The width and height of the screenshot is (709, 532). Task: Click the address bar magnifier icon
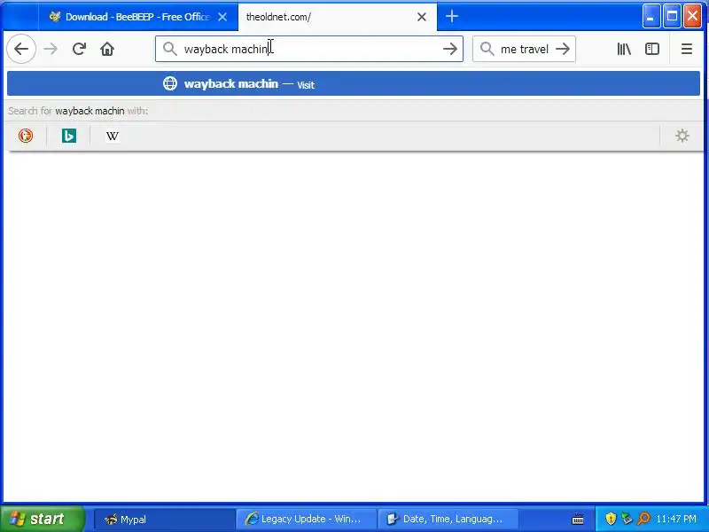(170, 49)
